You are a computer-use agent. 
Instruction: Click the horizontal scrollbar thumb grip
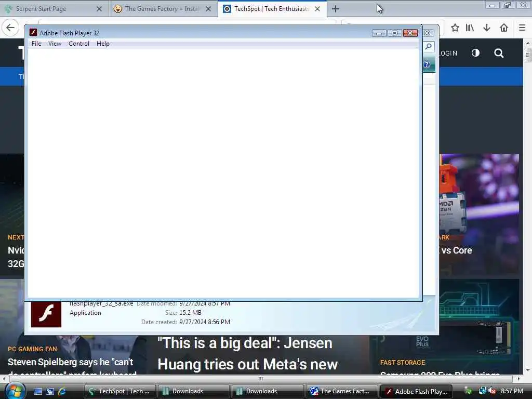pyautogui.click(x=261, y=378)
